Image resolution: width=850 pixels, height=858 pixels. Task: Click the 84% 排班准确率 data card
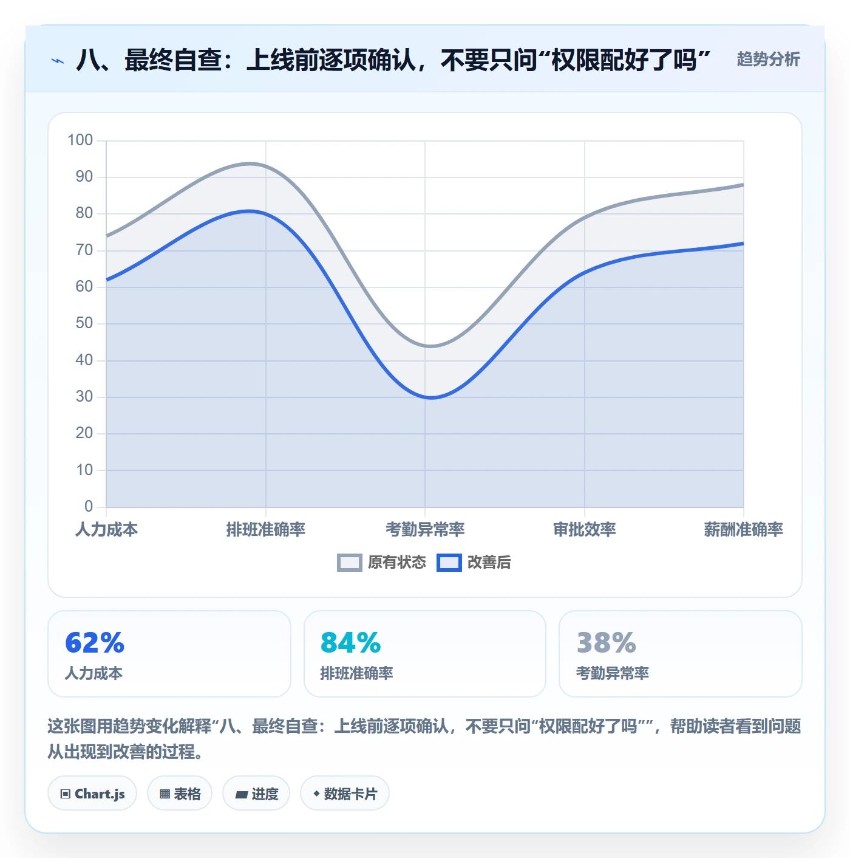(425, 654)
